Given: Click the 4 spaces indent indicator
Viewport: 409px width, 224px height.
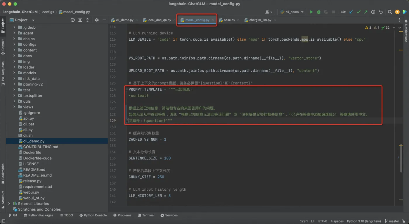Looking at the screenshot, I should pyautogui.click(x=337, y=221).
